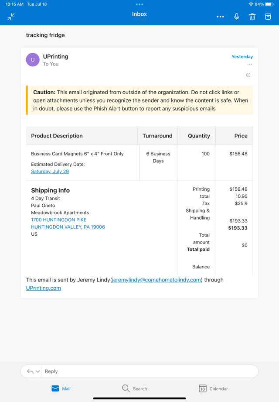Open the HUNTINGDON VALLEY, PA 19006 link
279x402 pixels.
click(x=68, y=227)
